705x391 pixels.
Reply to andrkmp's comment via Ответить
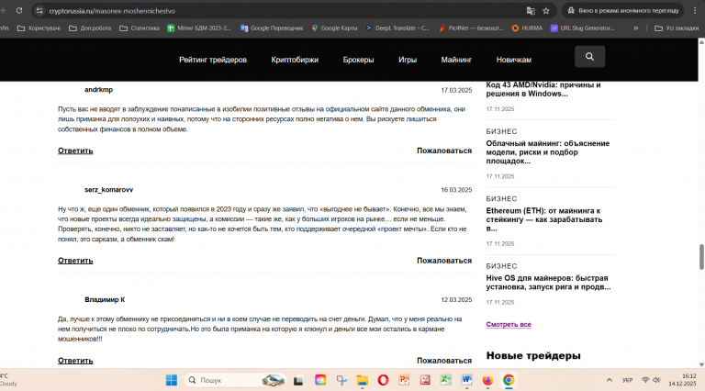coord(75,151)
